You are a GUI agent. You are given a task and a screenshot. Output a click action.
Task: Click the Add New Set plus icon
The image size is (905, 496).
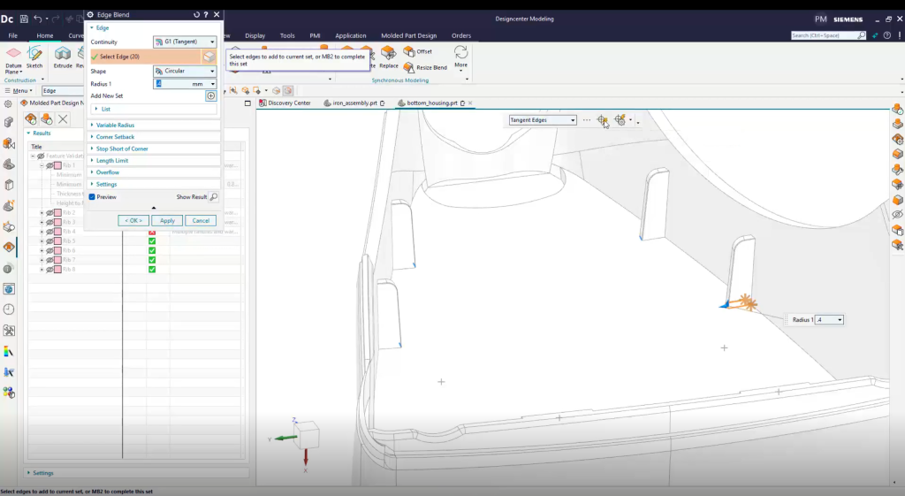210,95
